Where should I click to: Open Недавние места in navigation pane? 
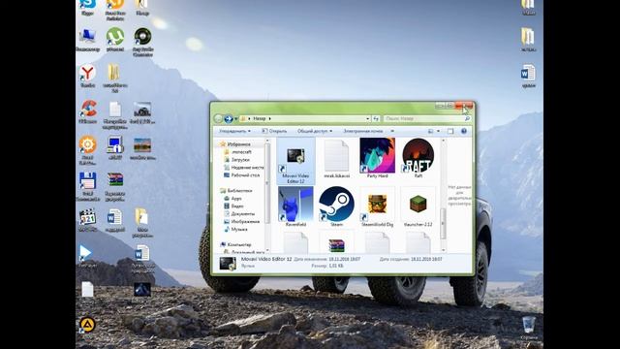pos(243,168)
